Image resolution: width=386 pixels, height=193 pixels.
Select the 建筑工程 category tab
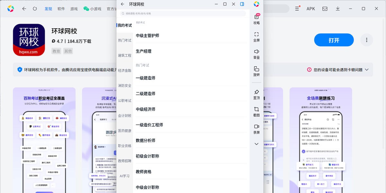(x=124, y=55)
